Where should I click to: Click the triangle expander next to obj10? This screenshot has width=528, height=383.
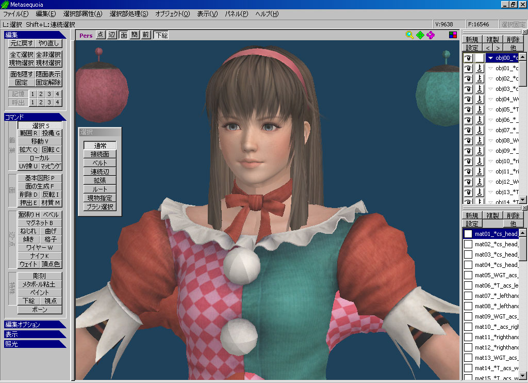coord(491,161)
